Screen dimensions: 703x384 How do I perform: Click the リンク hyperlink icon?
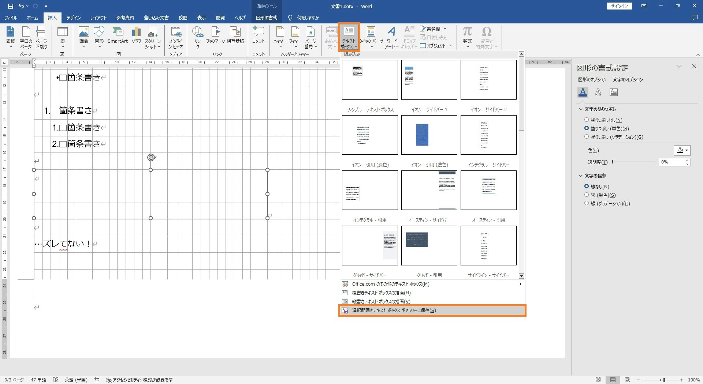198,37
